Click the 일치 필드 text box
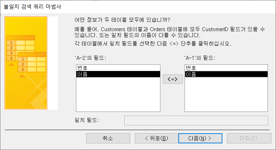The width and height of the screenshot is (276, 150). click(196, 121)
